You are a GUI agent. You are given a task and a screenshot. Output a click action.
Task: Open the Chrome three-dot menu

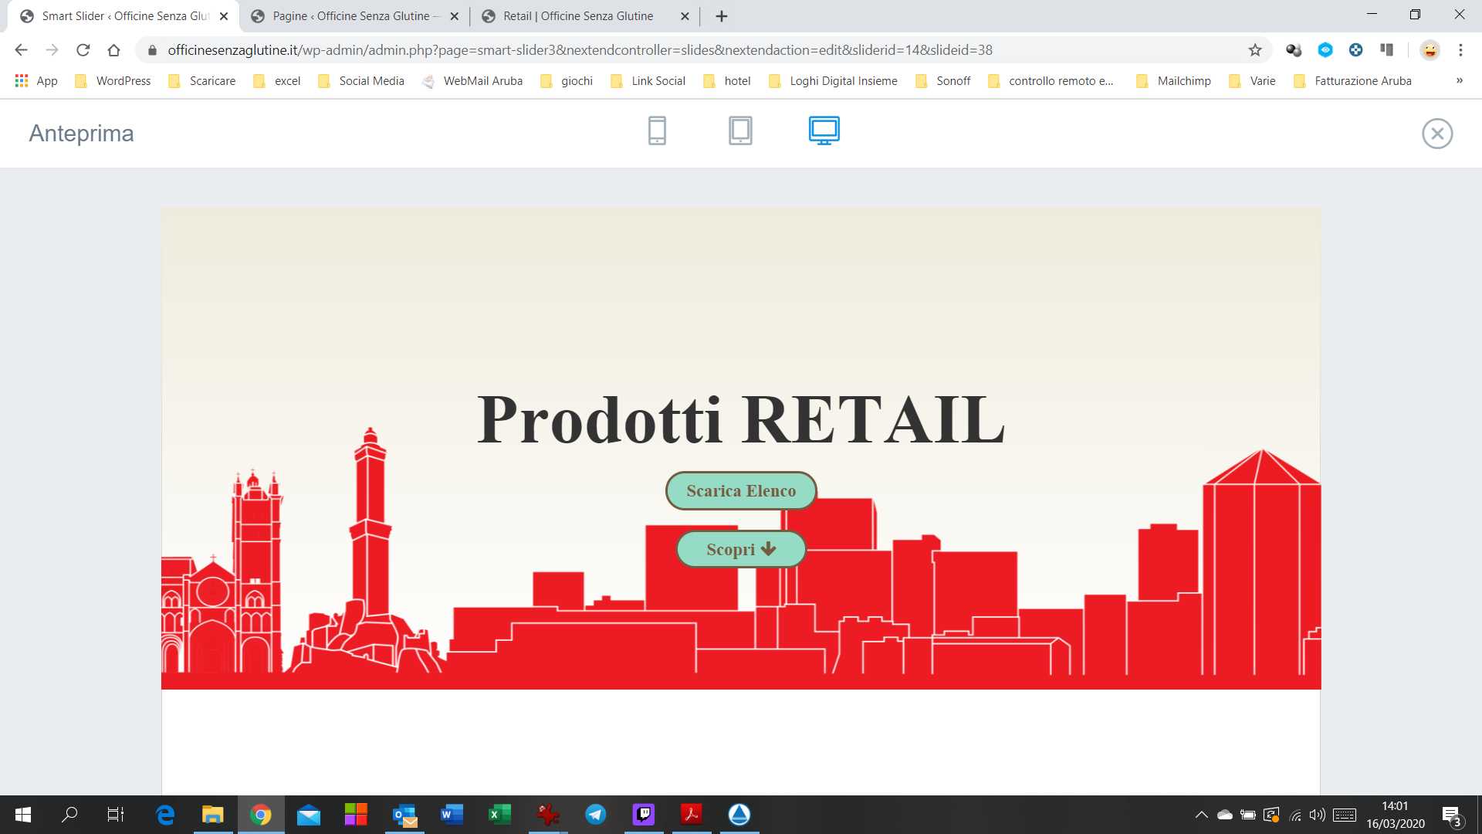pos(1460,50)
